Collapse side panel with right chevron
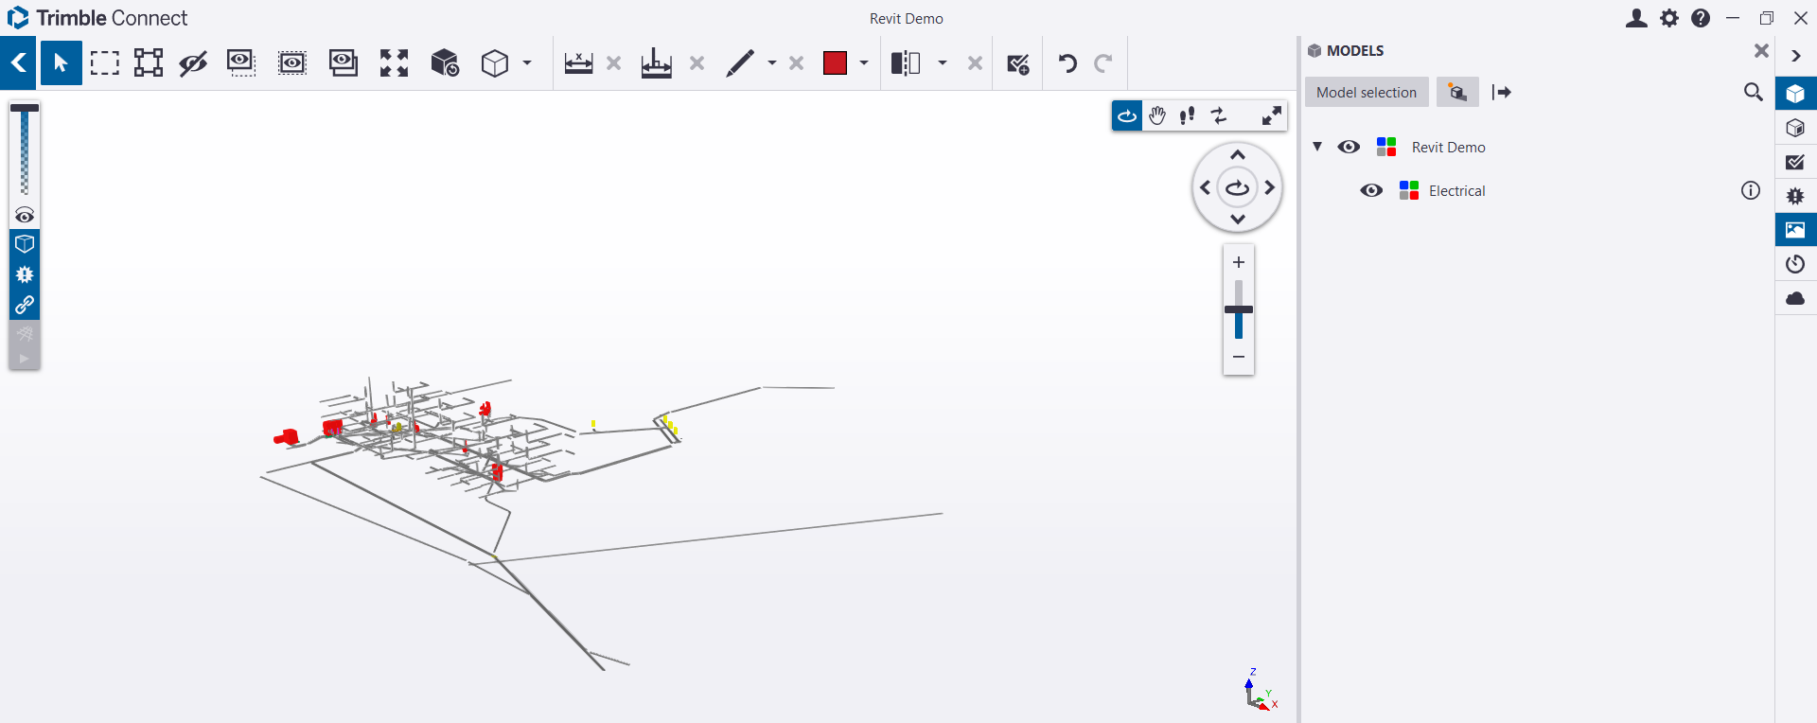Viewport: 1817px width, 723px height. pos(1795,56)
